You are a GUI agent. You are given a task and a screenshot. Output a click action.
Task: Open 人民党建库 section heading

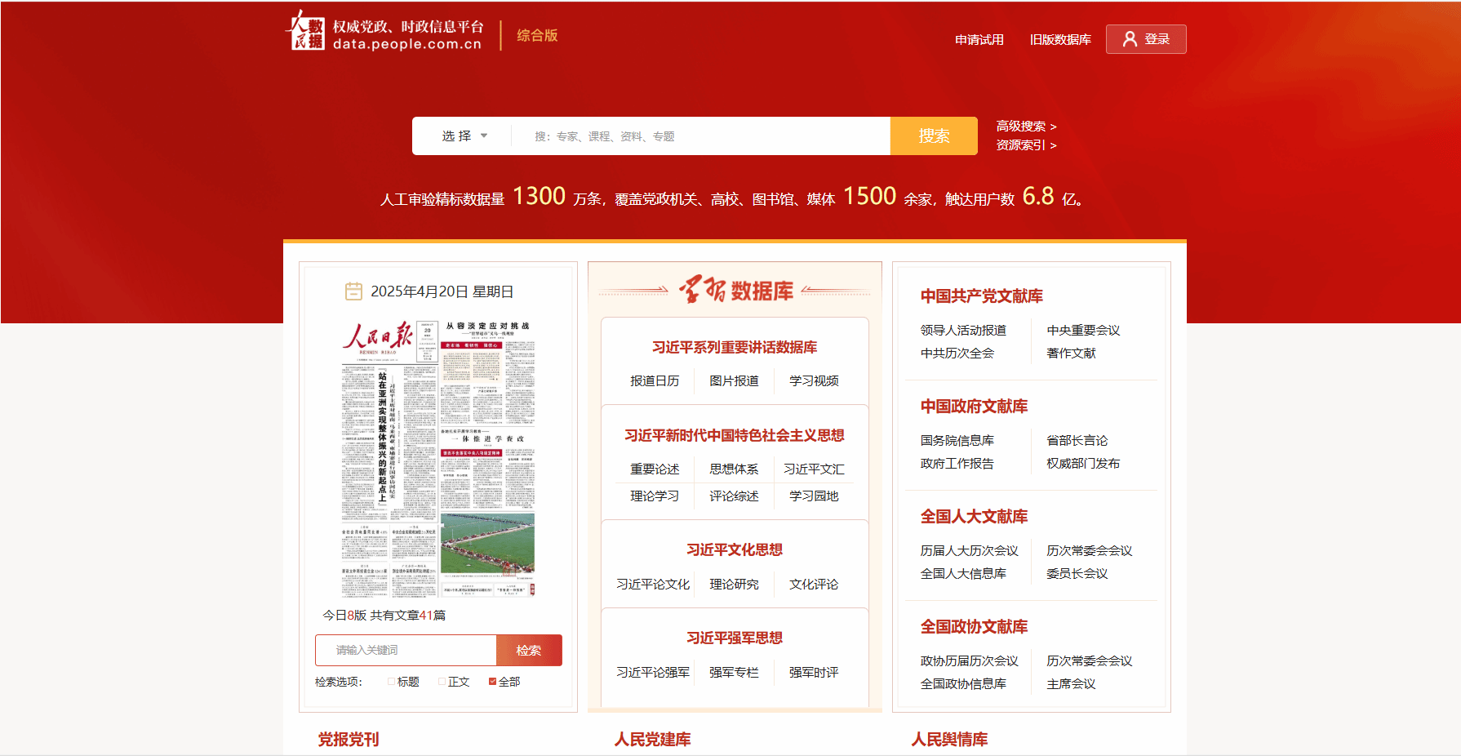(x=652, y=740)
